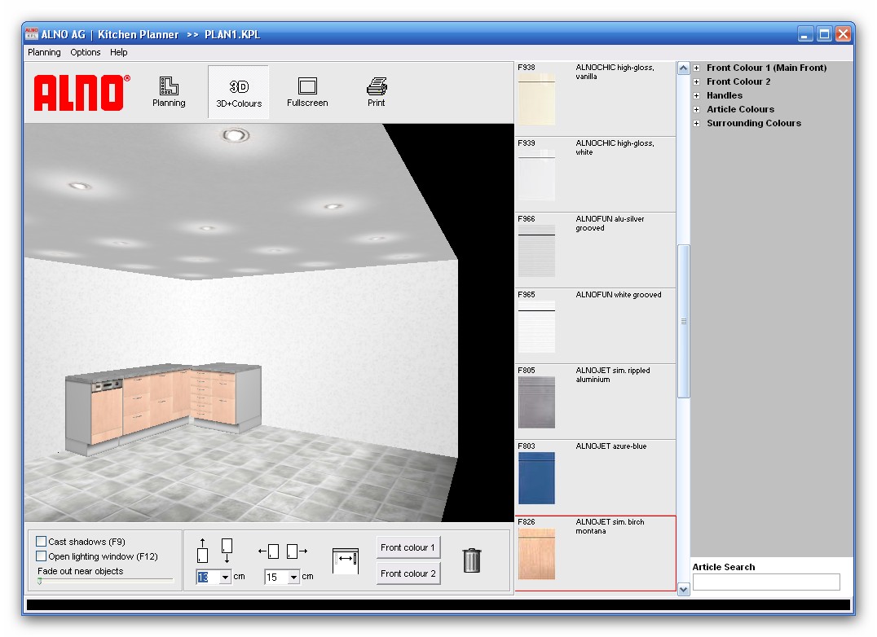
Task: Select the Surrounding Colours tree label
Action: pyautogui.click(x=753, y=124)
